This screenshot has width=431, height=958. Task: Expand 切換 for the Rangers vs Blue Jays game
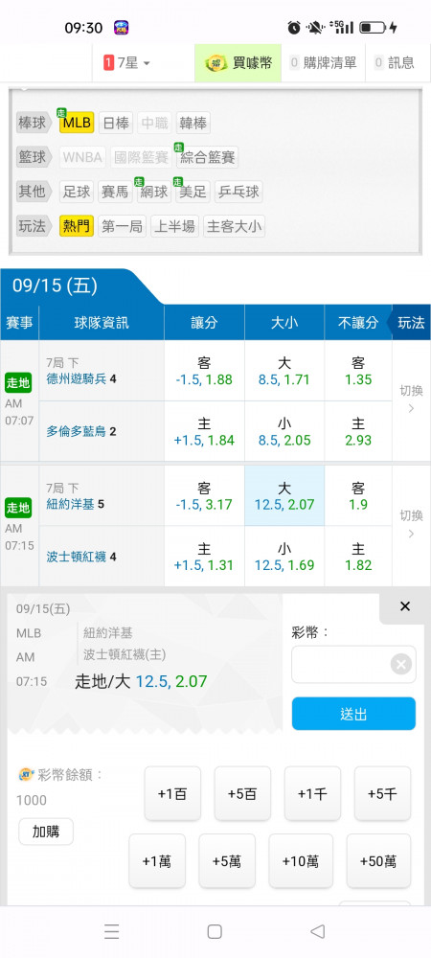[411, 399]
